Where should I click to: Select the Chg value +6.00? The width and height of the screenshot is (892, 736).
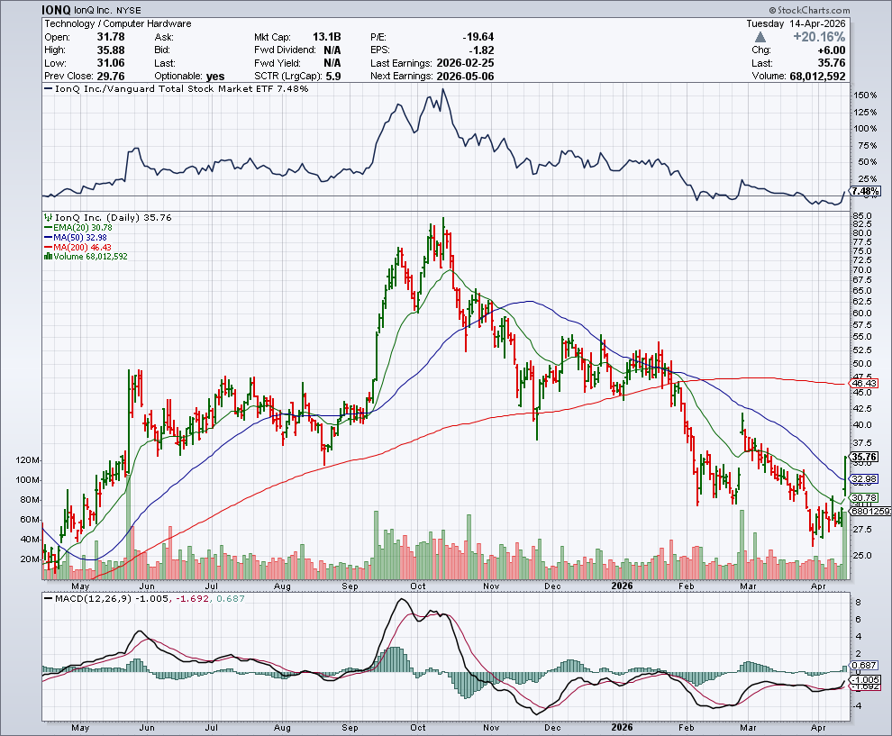click(832, 50)
